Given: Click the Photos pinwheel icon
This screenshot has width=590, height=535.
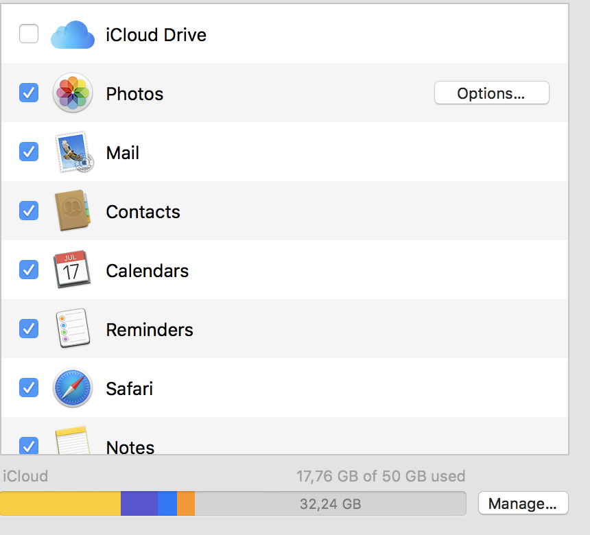Looking at the screenshot, I should [72, 93].
